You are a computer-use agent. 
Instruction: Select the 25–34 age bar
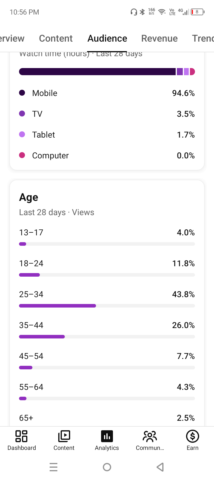[107, 306]
